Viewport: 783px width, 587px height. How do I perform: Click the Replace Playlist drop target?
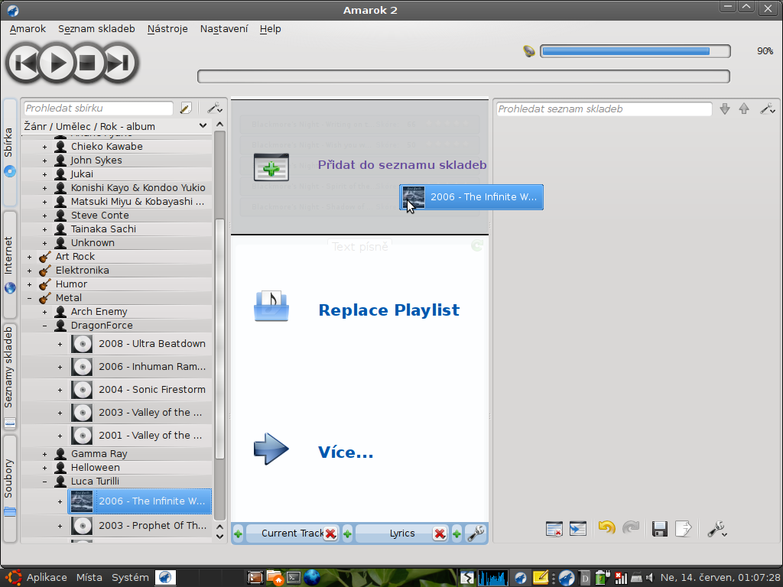359,310
